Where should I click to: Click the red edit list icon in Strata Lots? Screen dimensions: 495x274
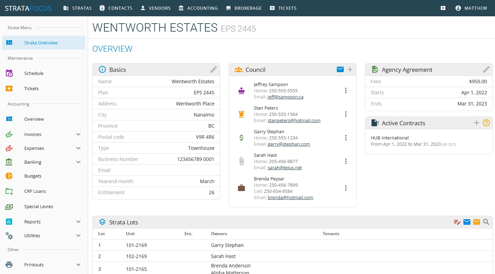[457, 222]
